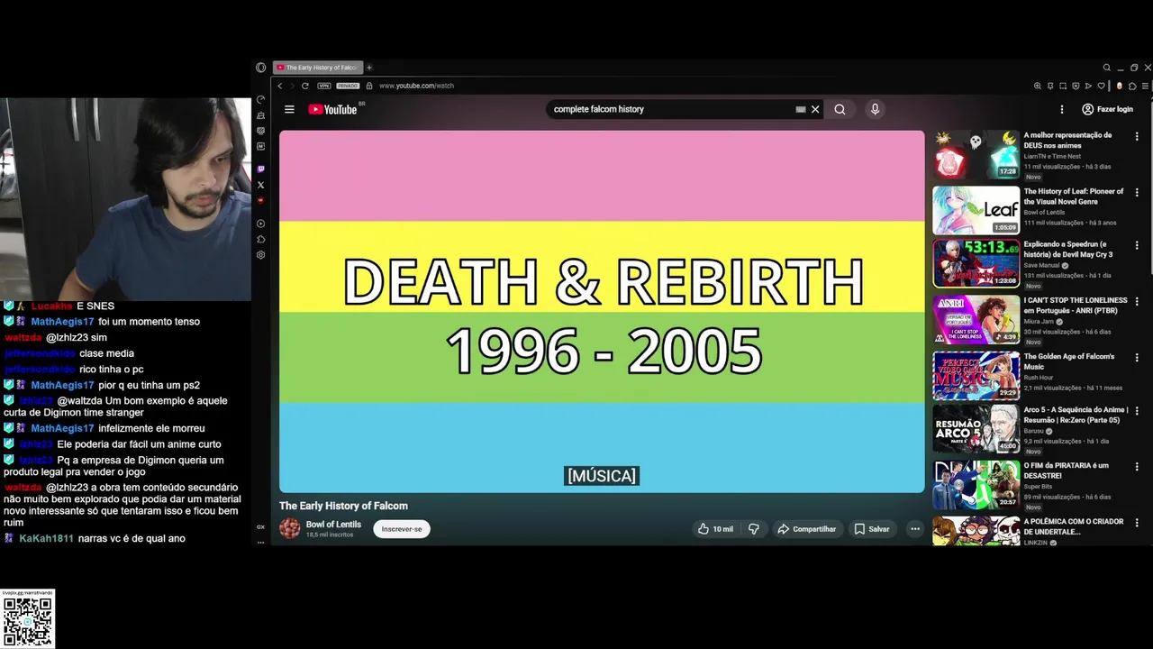The height and width of the screenshot is (649, 1153).
Task: Clear the YouTube search text
Action: [x=815, y=109]
